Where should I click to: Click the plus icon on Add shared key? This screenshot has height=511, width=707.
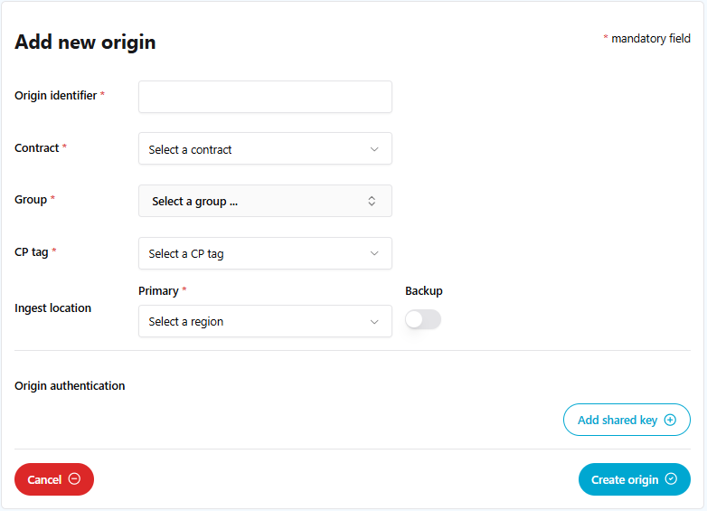[x=670, y=420]
